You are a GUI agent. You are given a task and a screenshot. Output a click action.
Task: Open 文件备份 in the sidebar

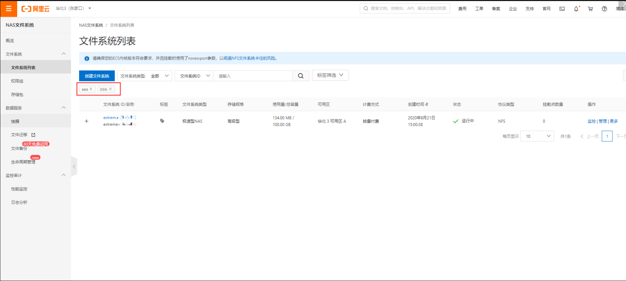point(19,149)
